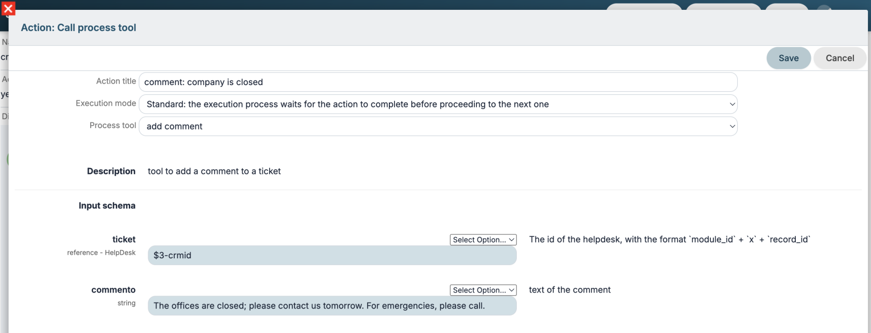
Task: Click the 'Execution mode' field label
Action: (x=106, y=103)
